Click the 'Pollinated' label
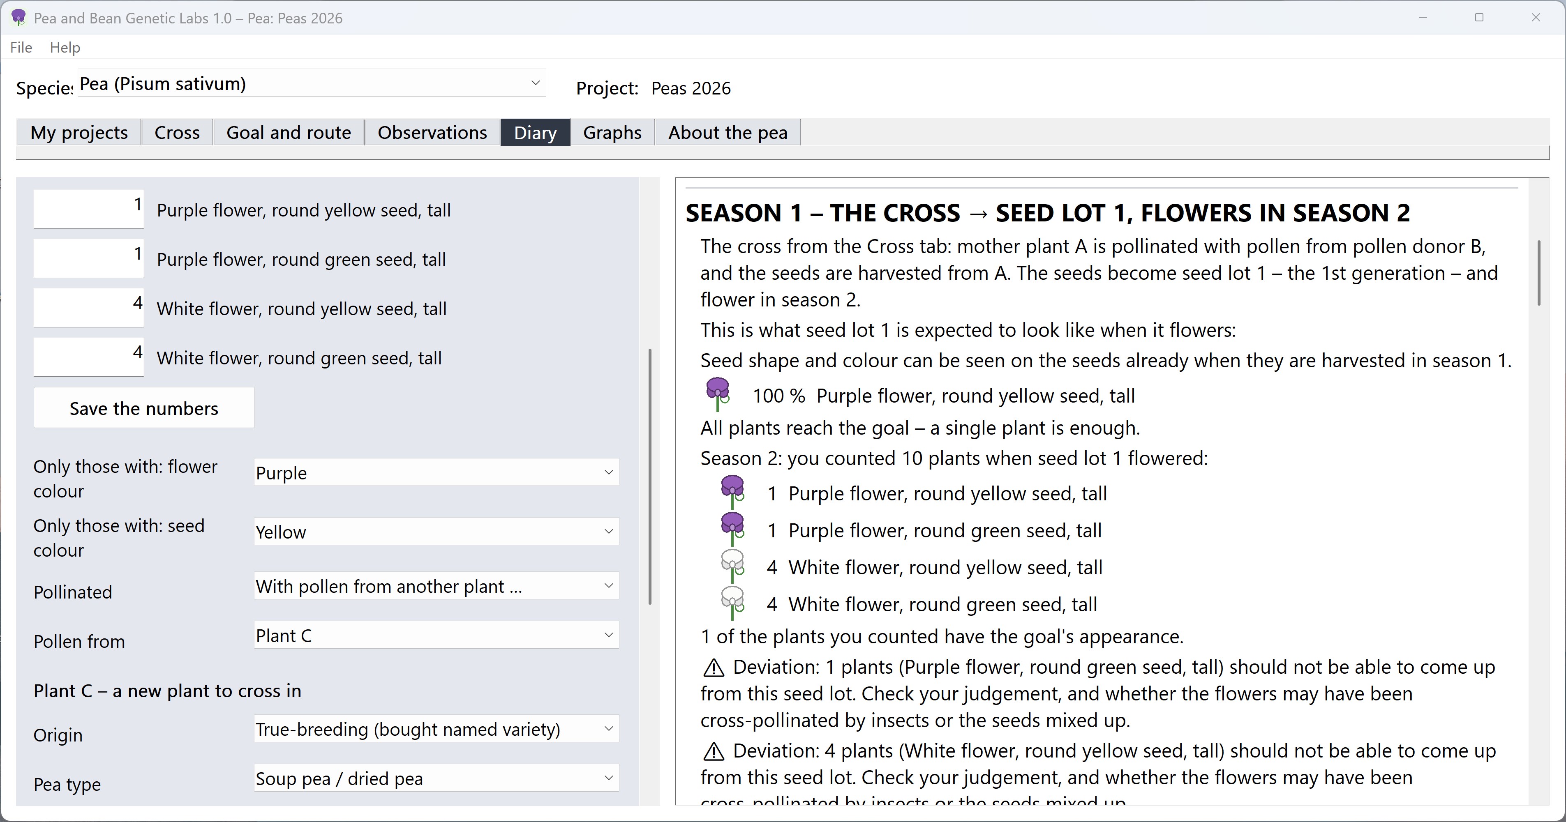Screen dimensions: 1566x822 (73, 592)
